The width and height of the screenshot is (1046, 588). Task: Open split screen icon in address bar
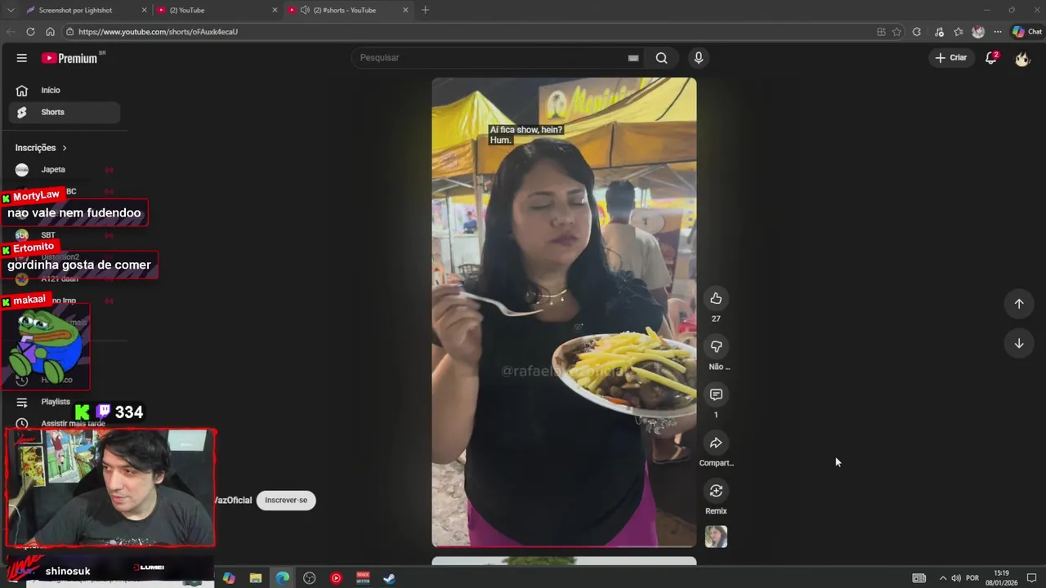[x=881, y=32]
